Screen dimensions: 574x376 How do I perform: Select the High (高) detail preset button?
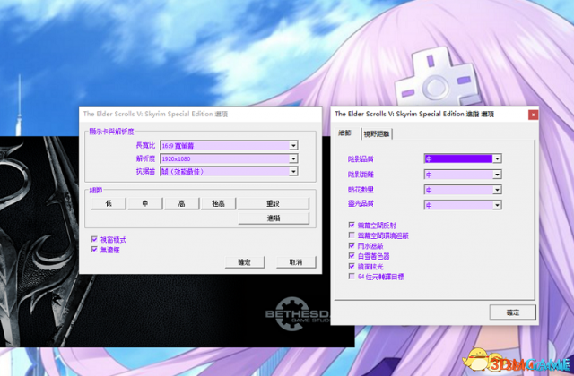point(181,203)
